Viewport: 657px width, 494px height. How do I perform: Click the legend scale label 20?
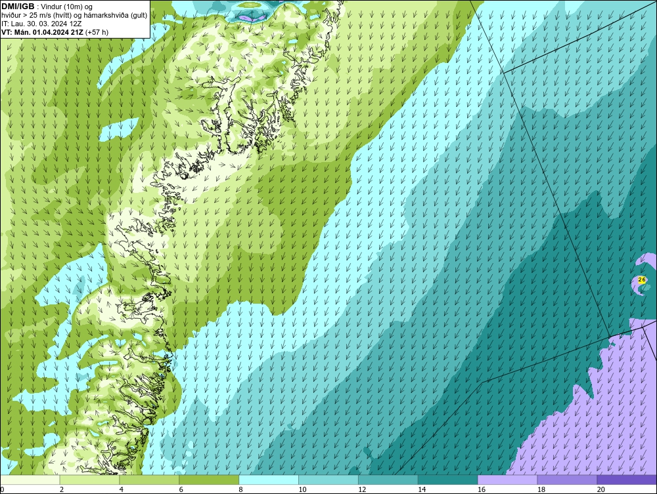coord(601,489)
